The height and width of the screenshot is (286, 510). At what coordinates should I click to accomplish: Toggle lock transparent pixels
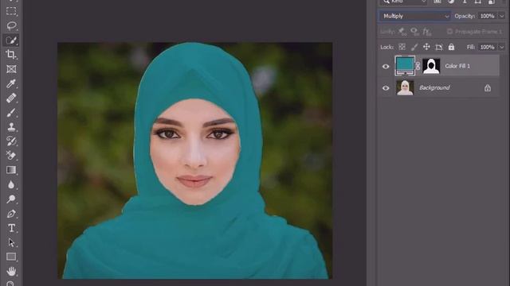click(x=402, y=47)
